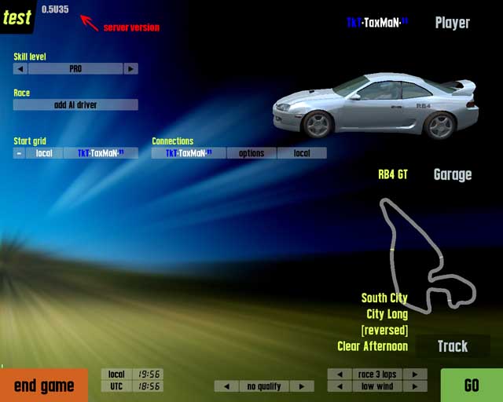Click the player name at top
The height and width of the screenshot is (402, 503).
[377, 23]
